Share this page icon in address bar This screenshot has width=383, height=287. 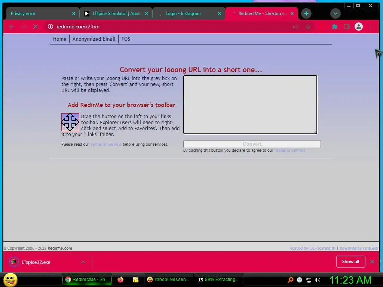pyautogui.click(x=296, y=27)
